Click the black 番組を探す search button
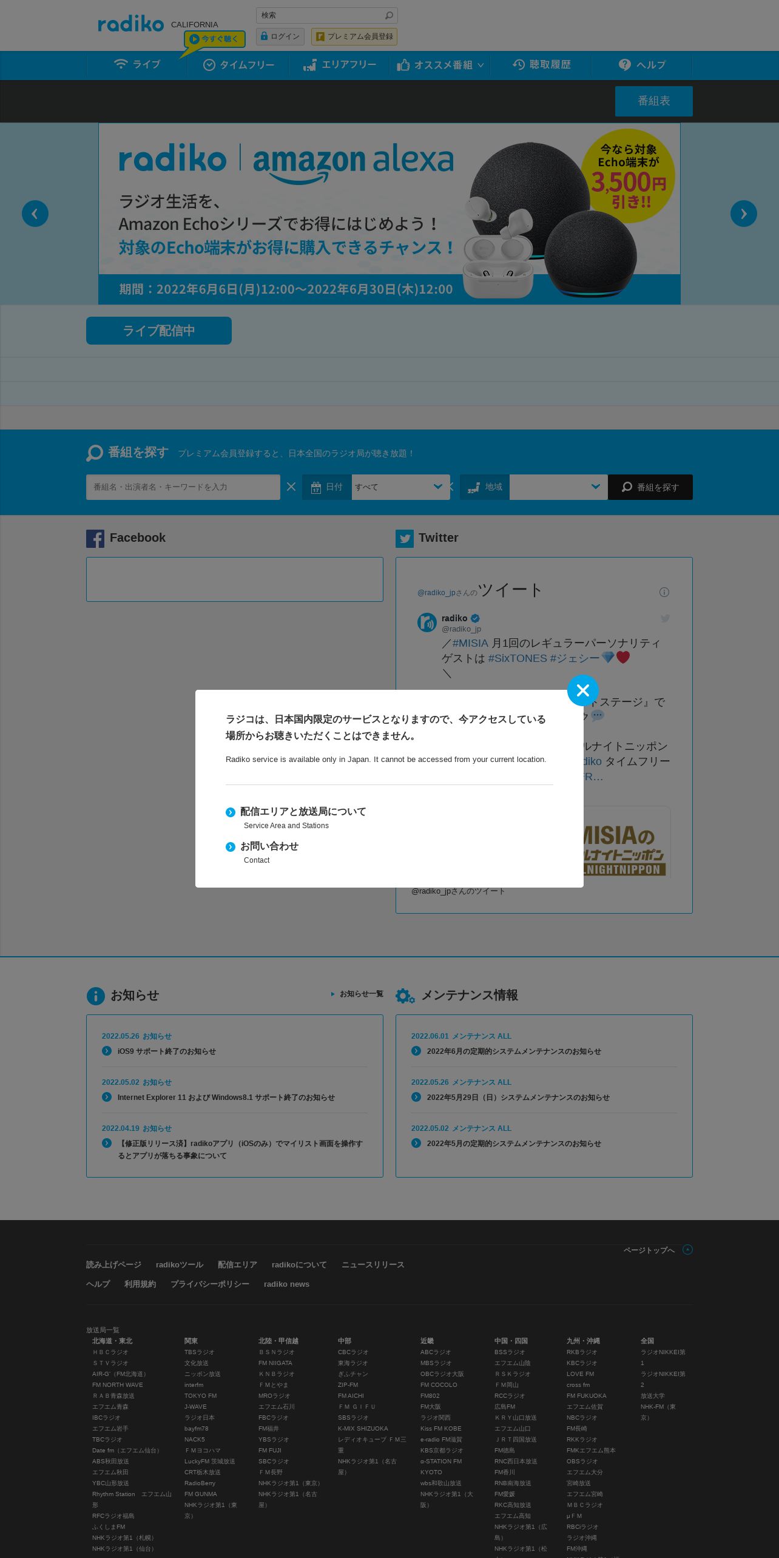 click(x=650, y=487)
